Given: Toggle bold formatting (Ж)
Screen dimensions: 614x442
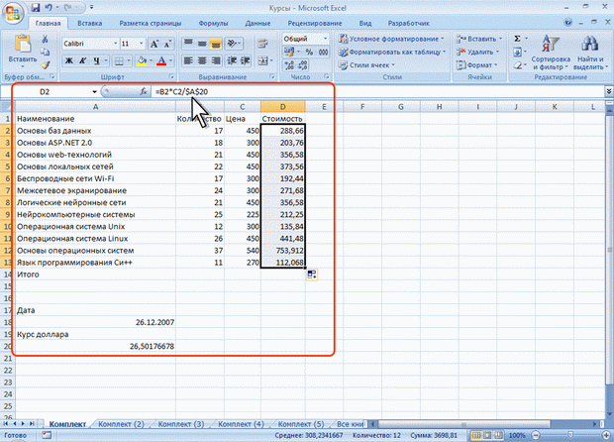Looking at the screenshot, I should [69, 60].
